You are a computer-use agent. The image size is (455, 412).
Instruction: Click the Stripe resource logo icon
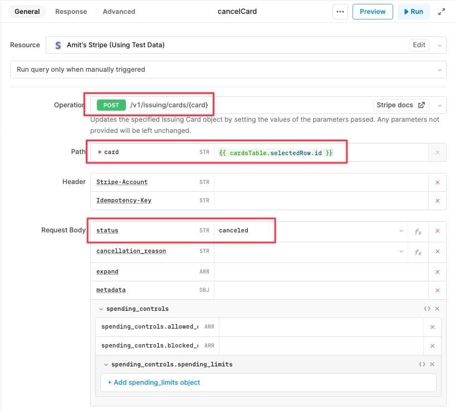[57, 44]
